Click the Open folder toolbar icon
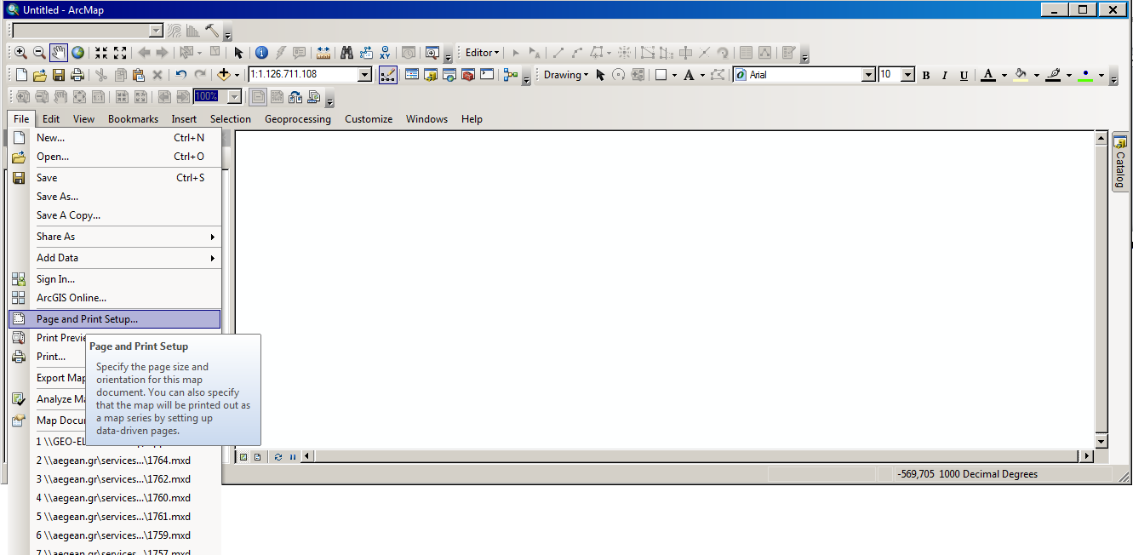 [40, 75]
